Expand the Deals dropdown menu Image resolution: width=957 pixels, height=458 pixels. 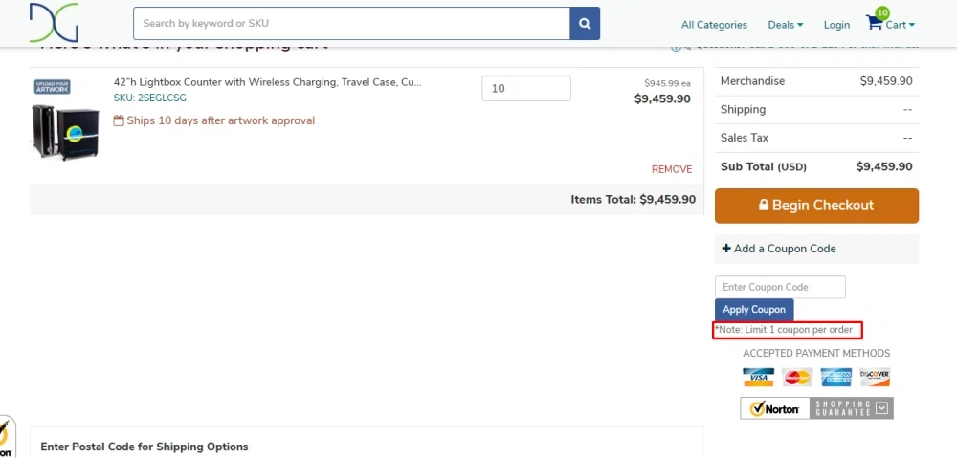[x=786, y=25]
